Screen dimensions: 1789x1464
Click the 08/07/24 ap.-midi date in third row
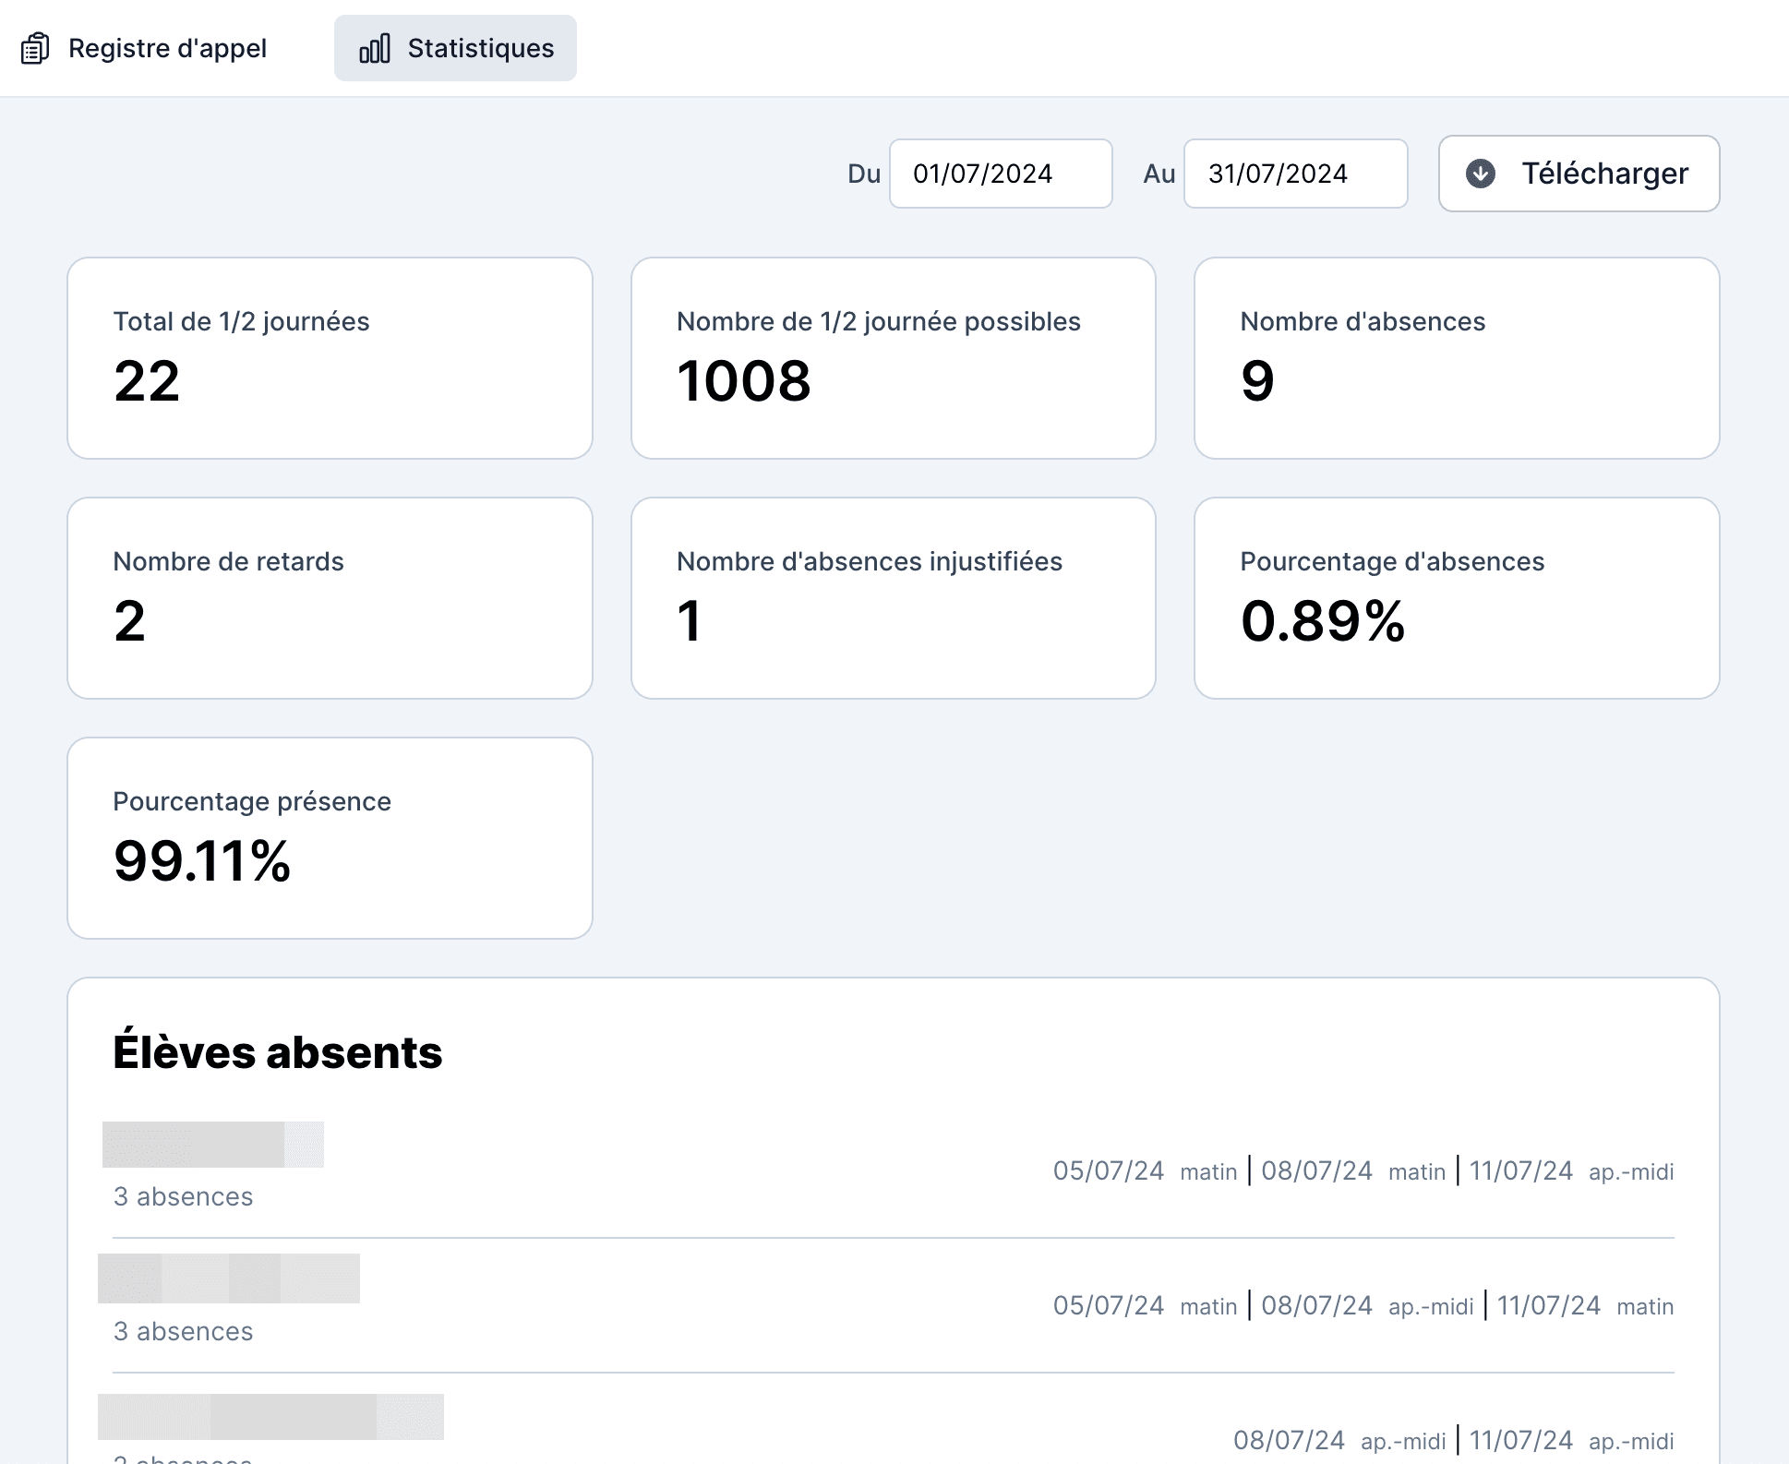pyautogui.click(x=1339, y=1440)
